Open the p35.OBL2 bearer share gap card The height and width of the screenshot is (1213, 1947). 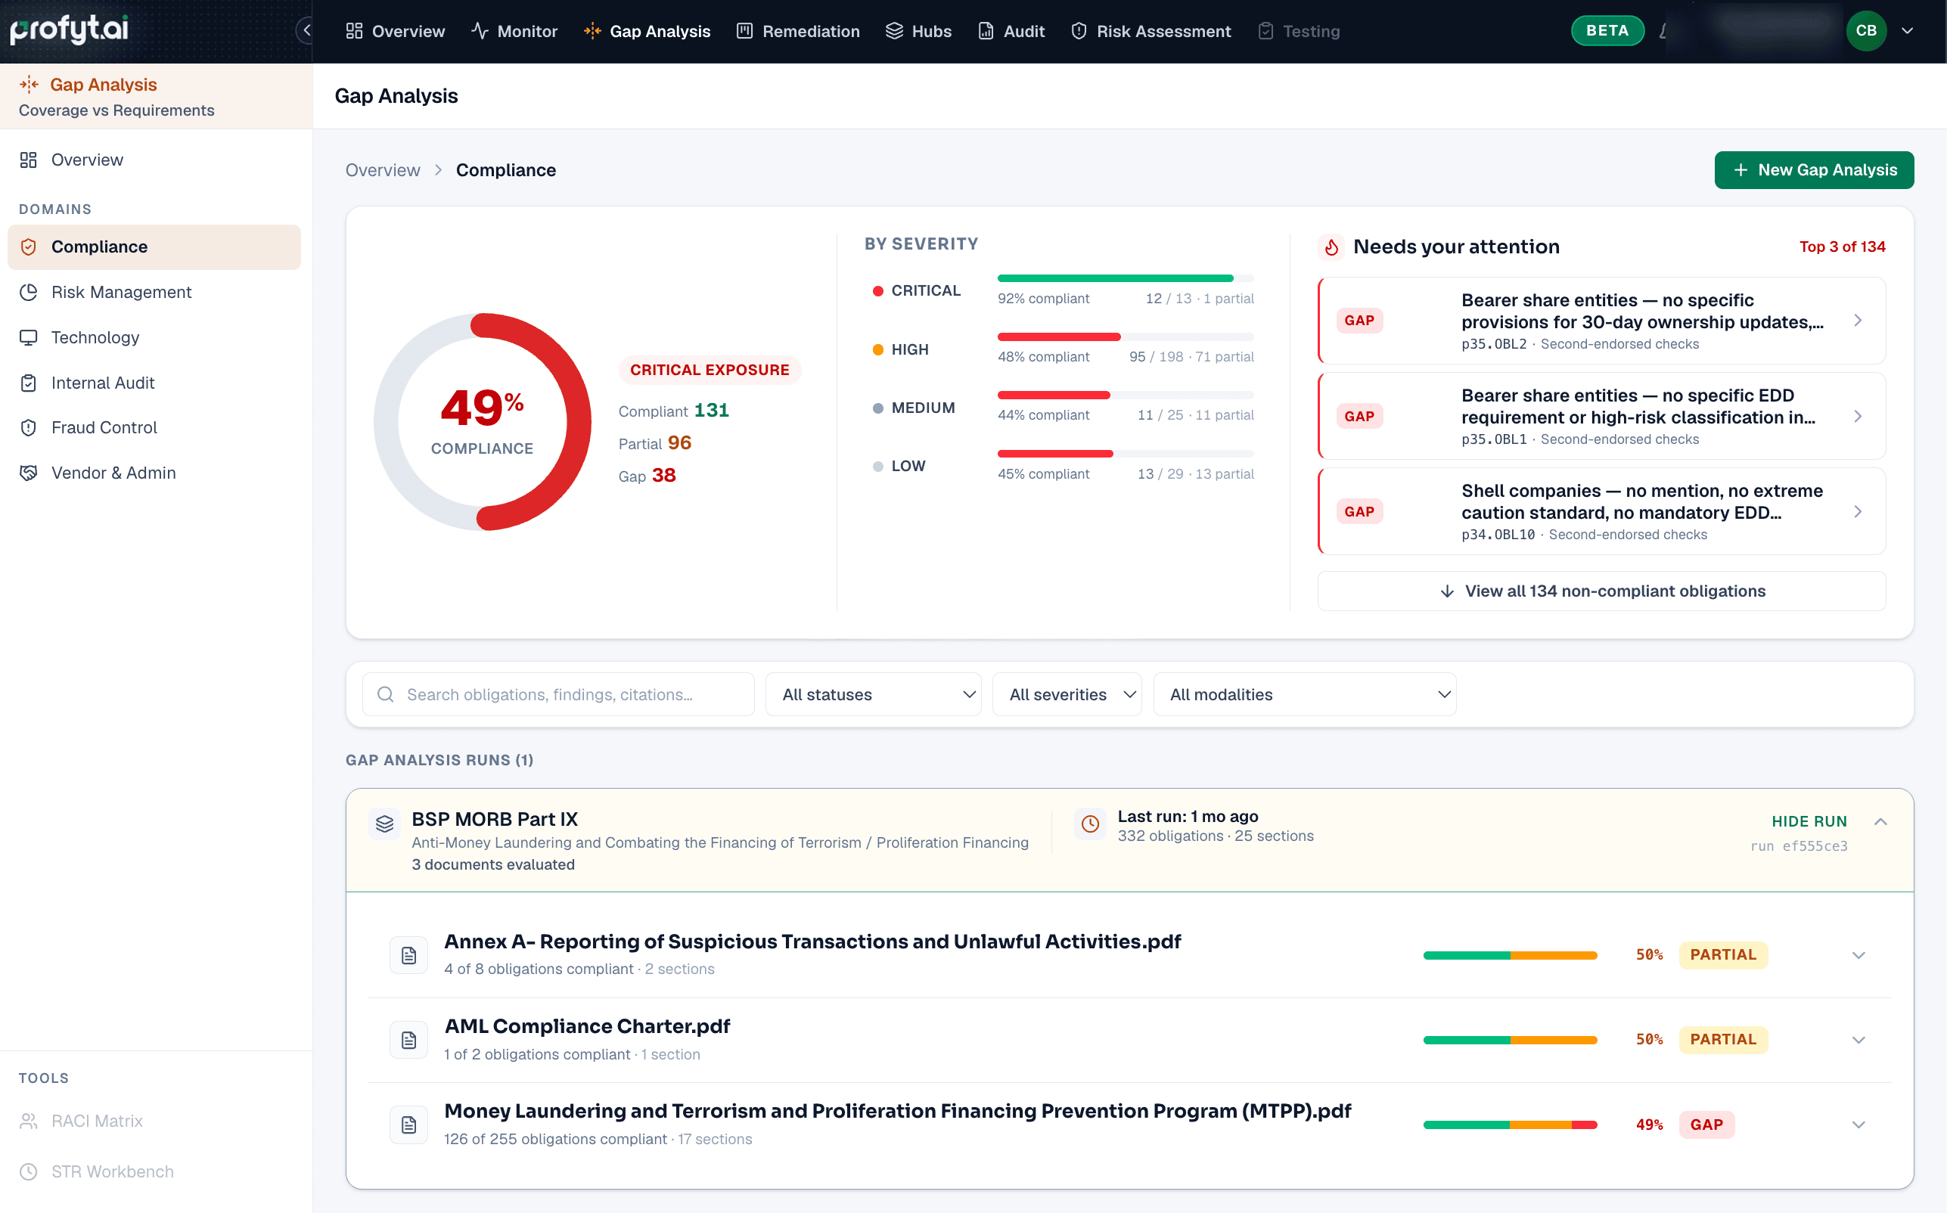point(1602,321)
